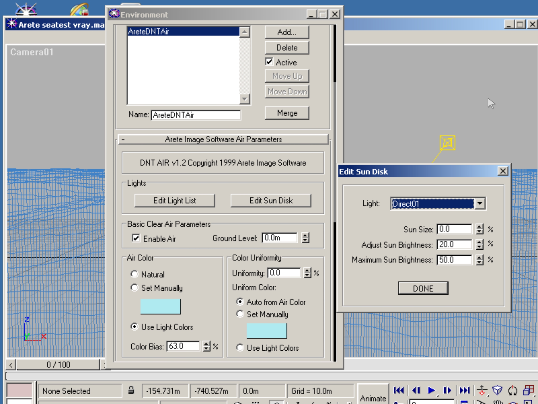Step to next frame
Image resolution: width=538 pixels, height=404 pixels.
(447, 391)
